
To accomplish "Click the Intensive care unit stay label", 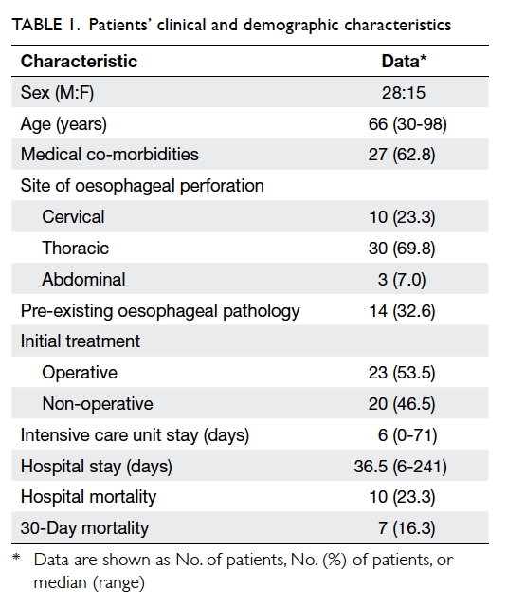I will (x=135, y=435).
